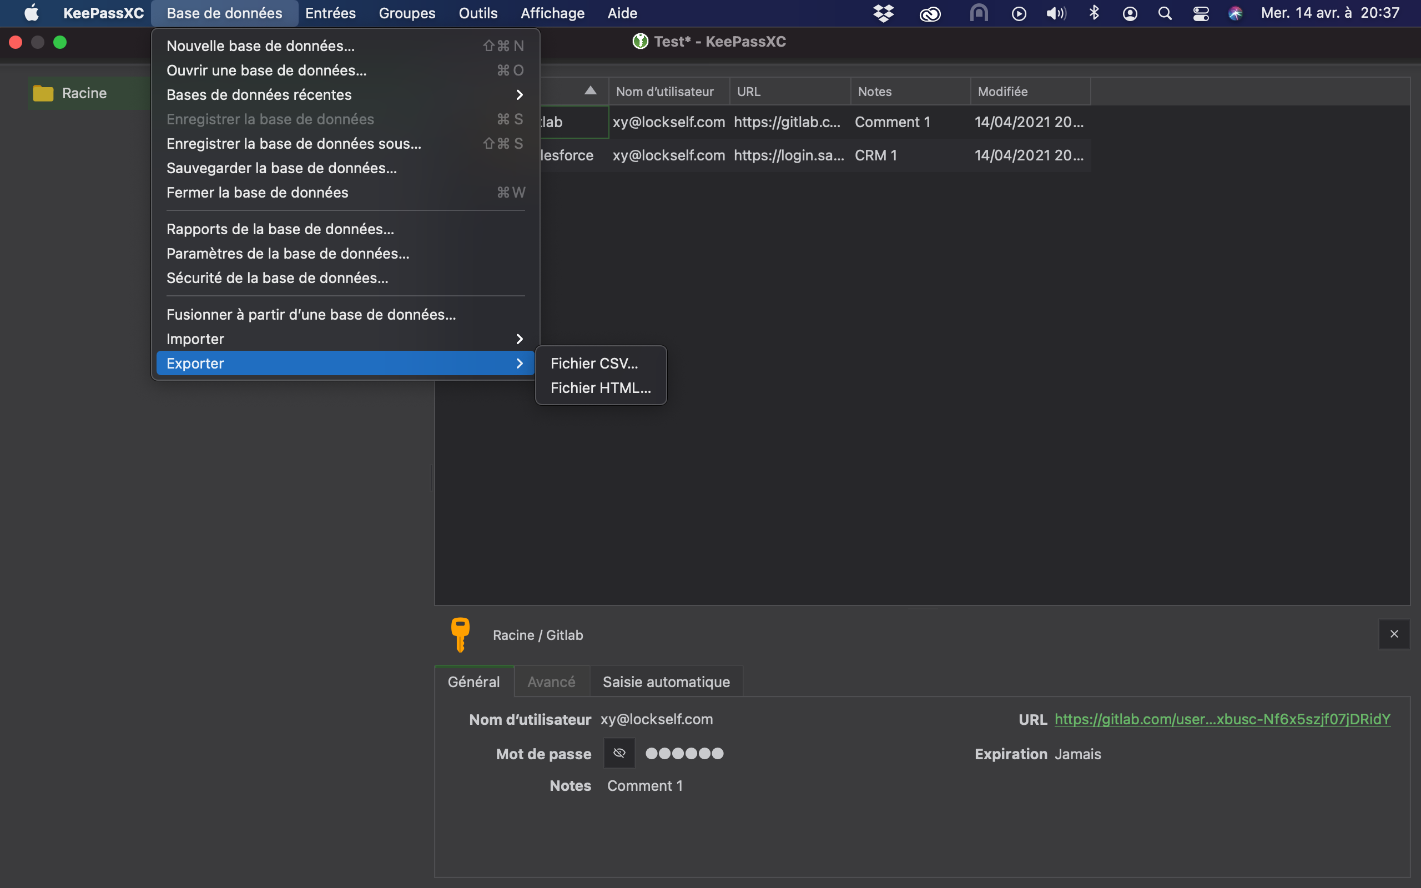Viewport: 1421px width, 888px height.
Task: Select Fichier CSV export option
Action: pos(601,364)
